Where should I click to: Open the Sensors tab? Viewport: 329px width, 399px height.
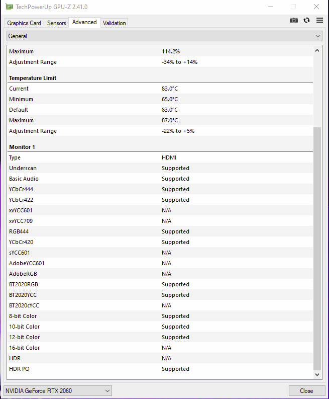click(56, 23)
